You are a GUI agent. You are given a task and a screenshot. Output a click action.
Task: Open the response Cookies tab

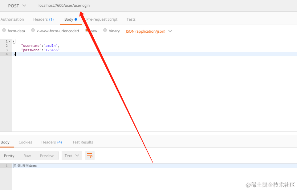click(x=25, y=142)
